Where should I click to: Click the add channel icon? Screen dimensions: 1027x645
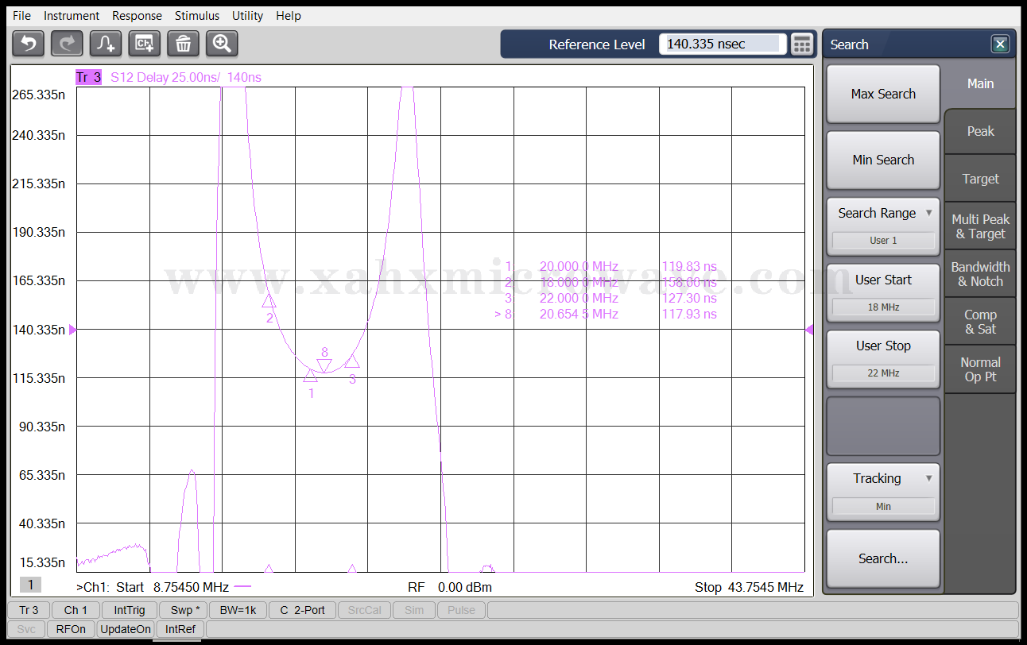pyautogui.click(x=145, y=43)
